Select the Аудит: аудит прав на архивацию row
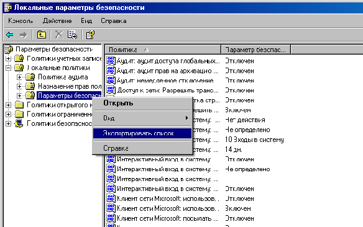Image resolution: width=363 pixels, height=227 pixels. coord(167,71)
